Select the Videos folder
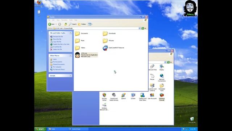Screen dimensions: 232x131 click(x=80, y=48)
